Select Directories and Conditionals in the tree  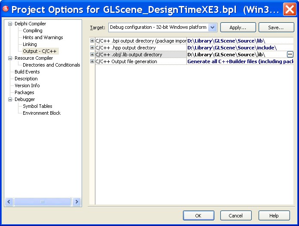pos(51,65)
